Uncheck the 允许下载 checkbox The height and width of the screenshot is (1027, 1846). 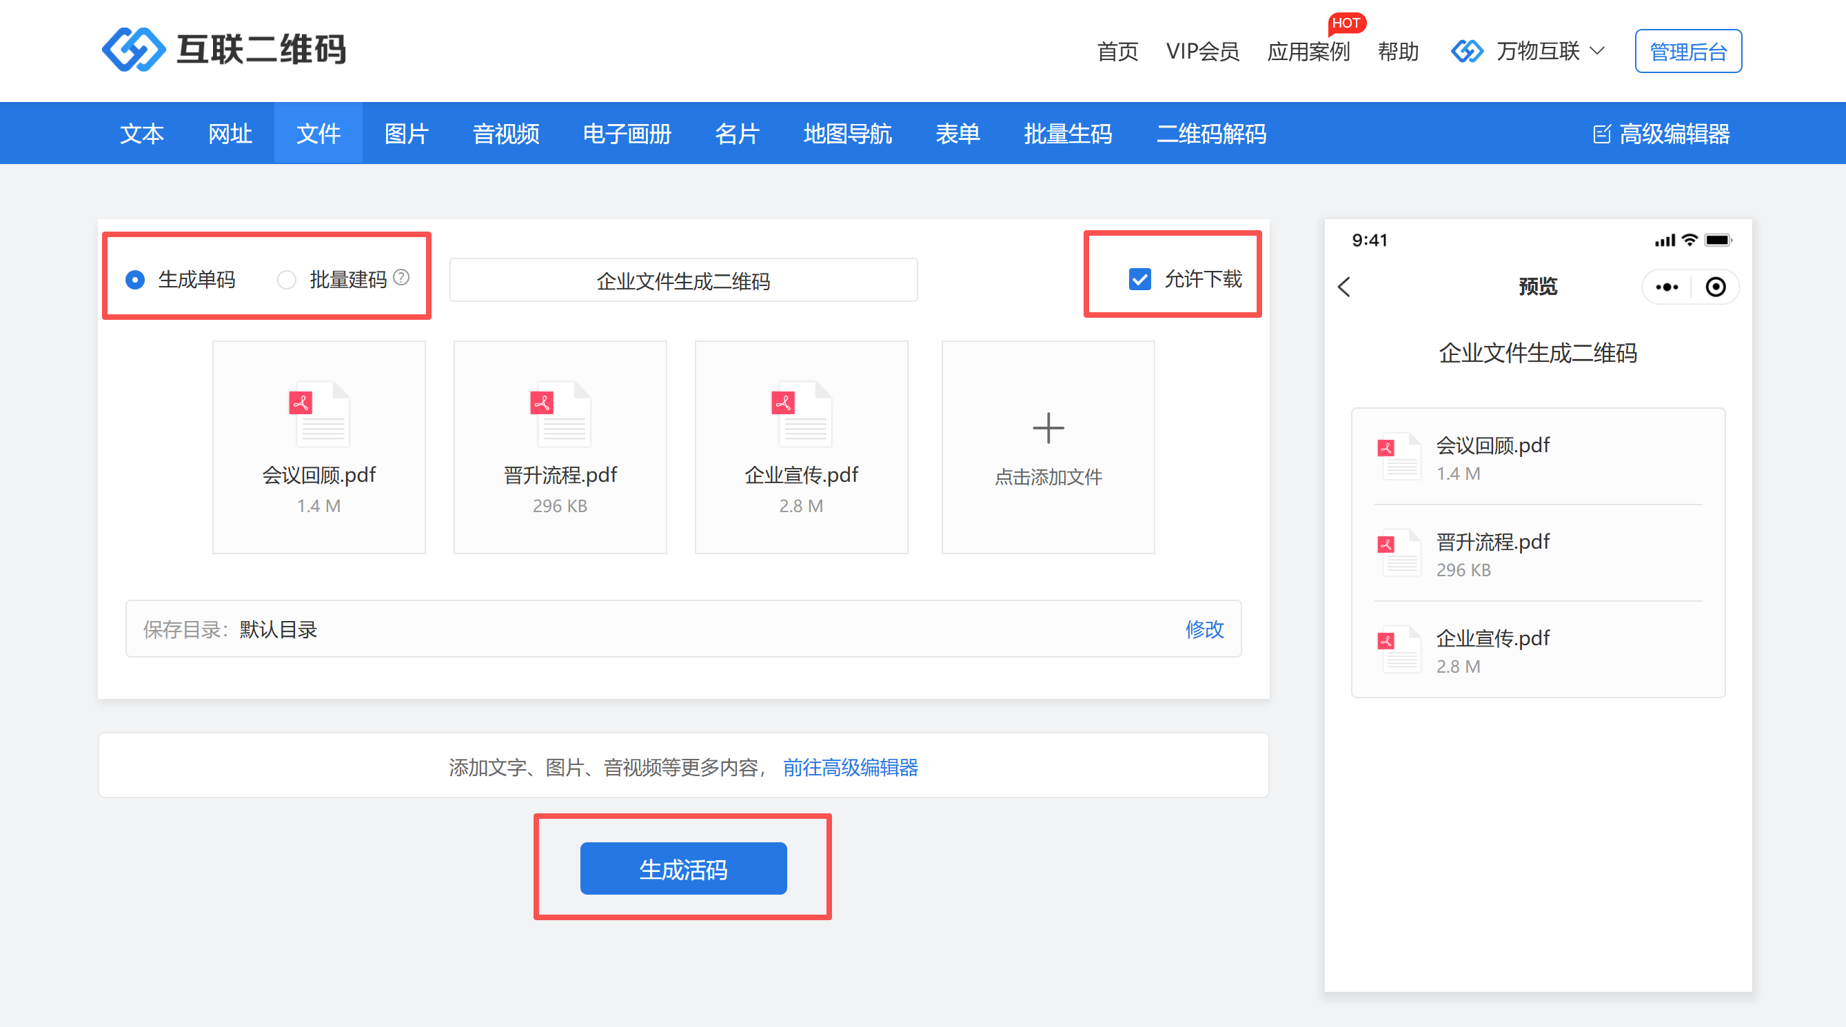tap(1139, 278)
